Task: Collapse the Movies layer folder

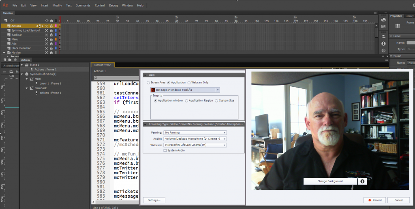Action: point(4,52)
